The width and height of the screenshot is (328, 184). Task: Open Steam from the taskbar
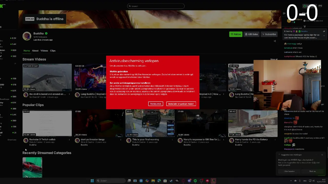pos(171,181)
